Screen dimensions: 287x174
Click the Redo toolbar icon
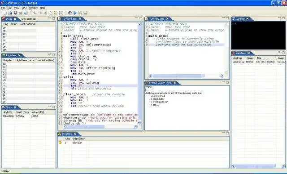pos(40,13)
